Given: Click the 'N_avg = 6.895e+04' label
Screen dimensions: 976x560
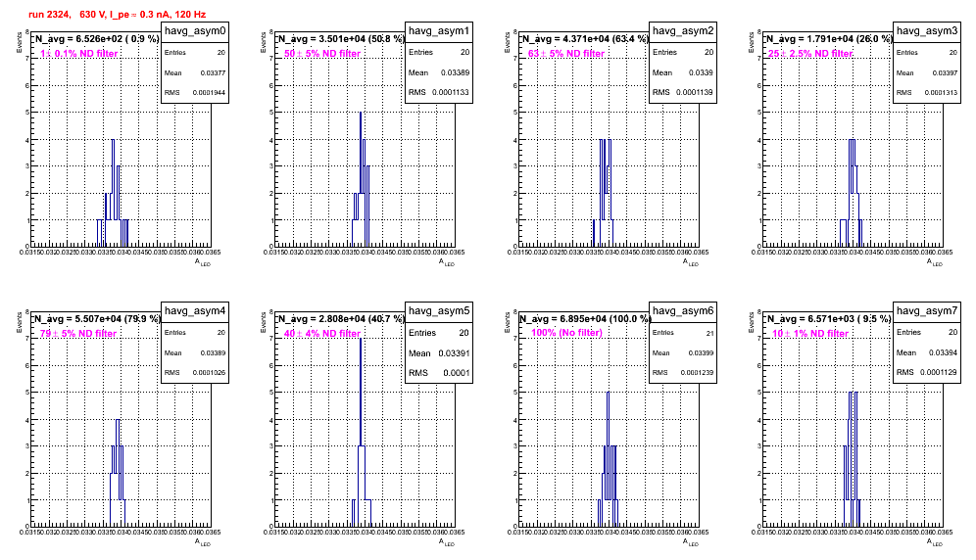Looking at the screenshot, I should point(584,318).
